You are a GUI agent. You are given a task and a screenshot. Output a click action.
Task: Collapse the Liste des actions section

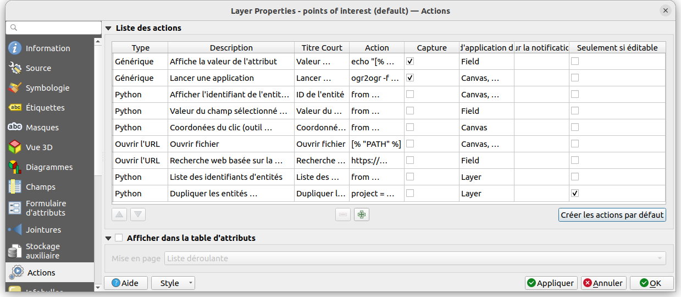pos(109,28)
